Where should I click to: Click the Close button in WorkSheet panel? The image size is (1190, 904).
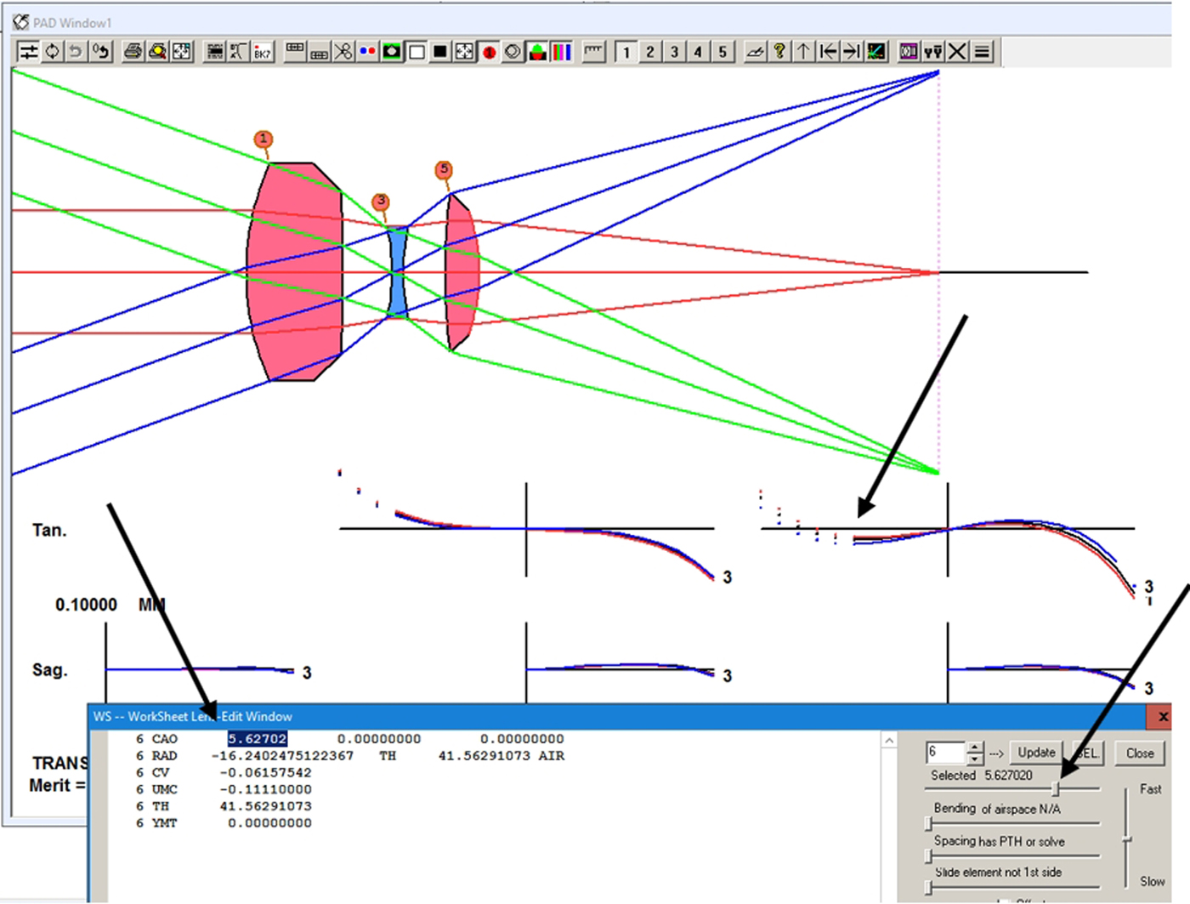pyautogui.click(x=1140, y=753)
